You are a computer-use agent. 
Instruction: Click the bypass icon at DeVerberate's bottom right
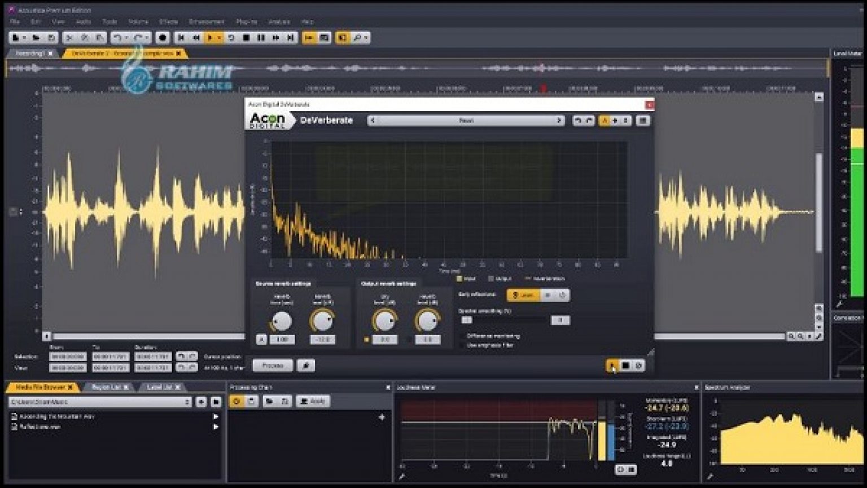(640, 365)
